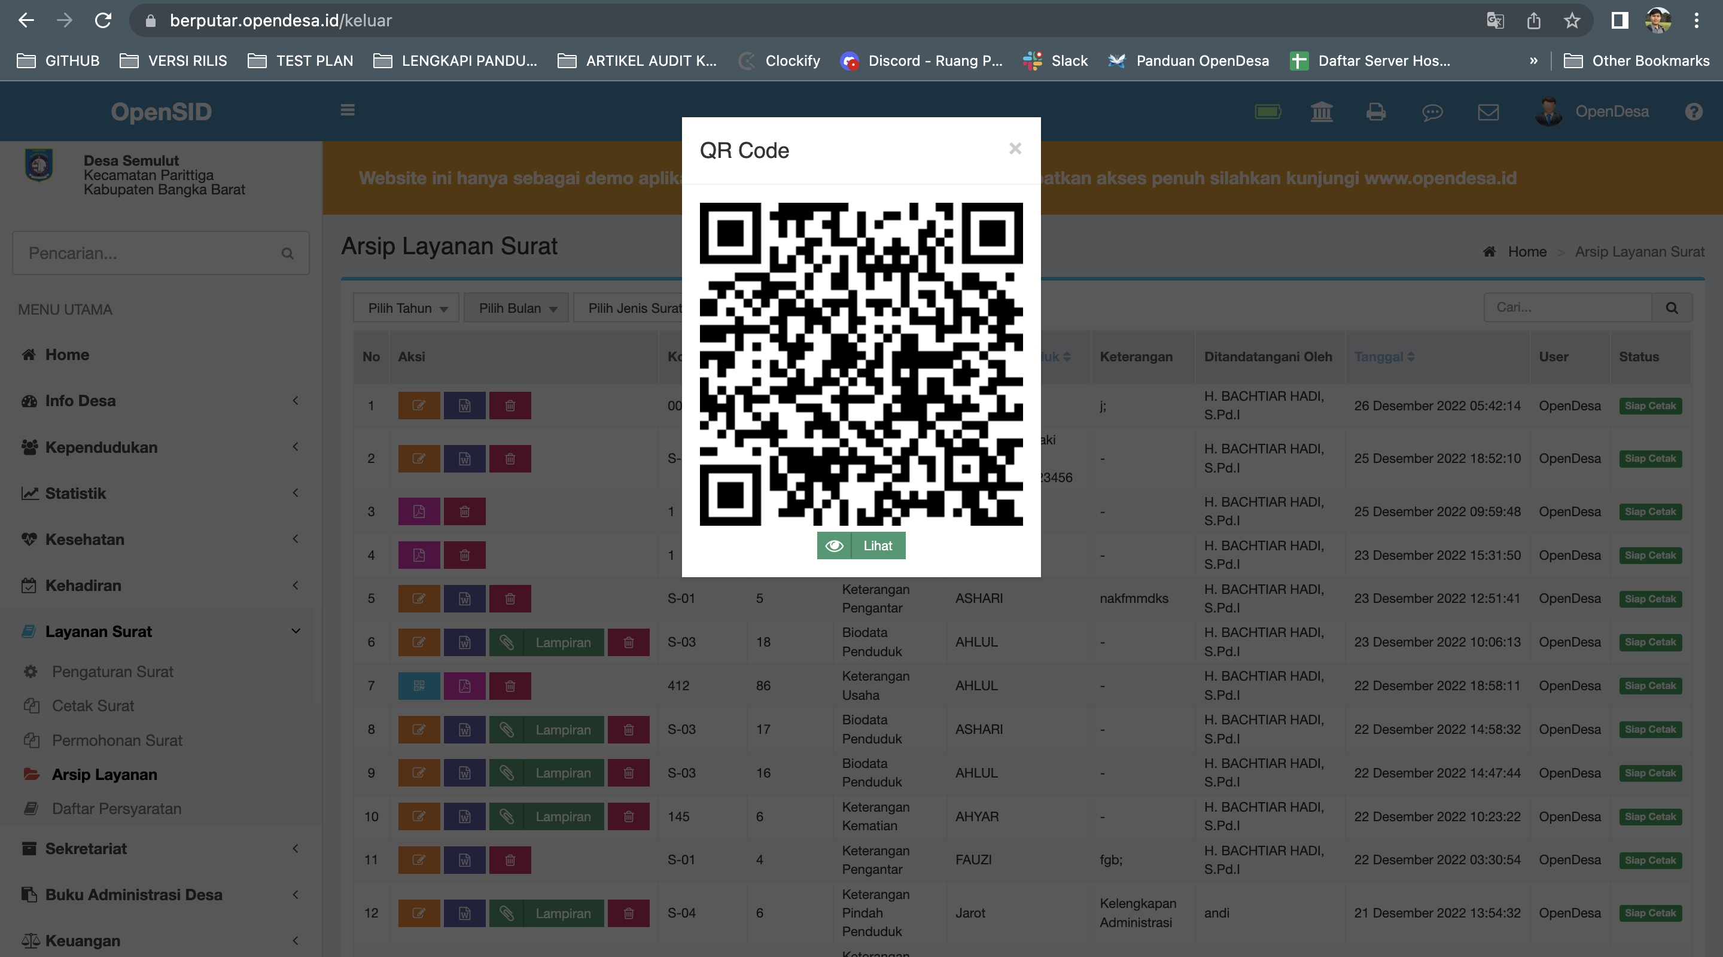Screen dimensions: 1723x957
Task: Select the orange edit pencil on row 1
Action: coord(419,406)
